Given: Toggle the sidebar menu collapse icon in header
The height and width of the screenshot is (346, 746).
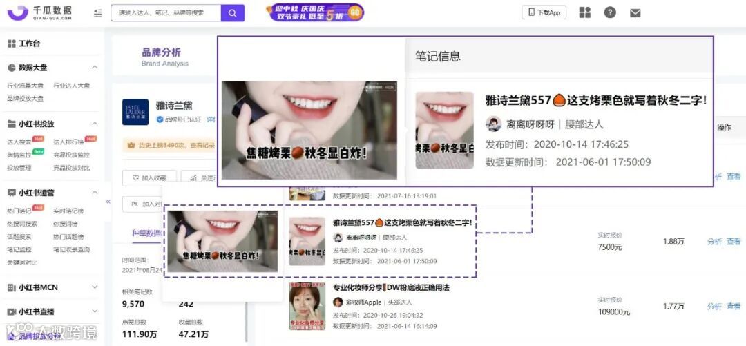Looking at the screenshot, I should [98, 13].
